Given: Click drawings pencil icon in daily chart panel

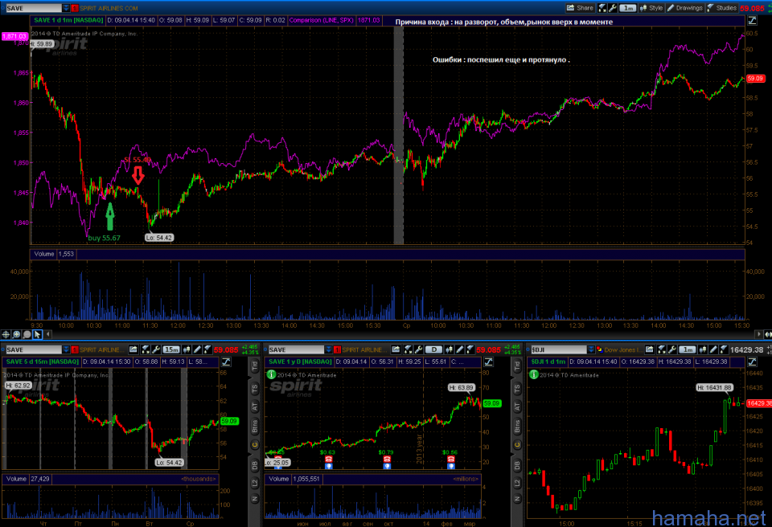Looking at the screenshot, I should click(x=460, y=349).
